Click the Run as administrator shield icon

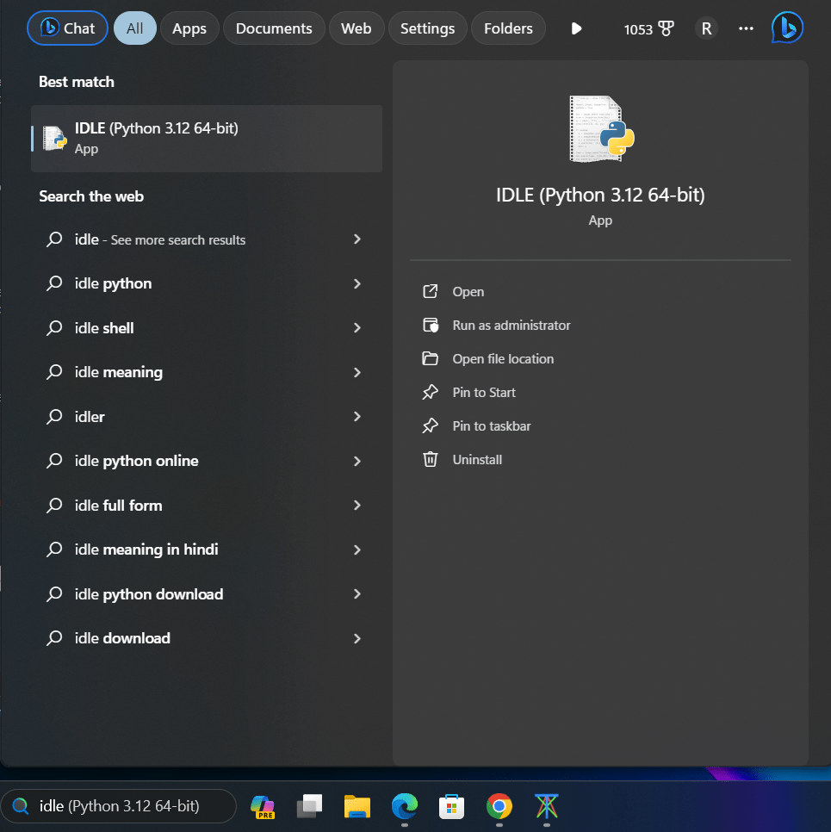(x=431, y=325)
